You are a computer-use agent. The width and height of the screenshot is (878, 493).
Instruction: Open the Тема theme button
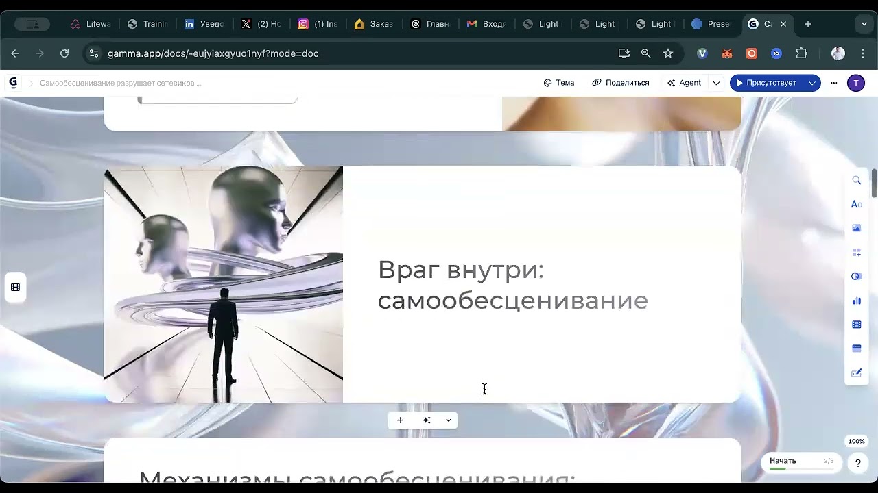coord(559,83)
